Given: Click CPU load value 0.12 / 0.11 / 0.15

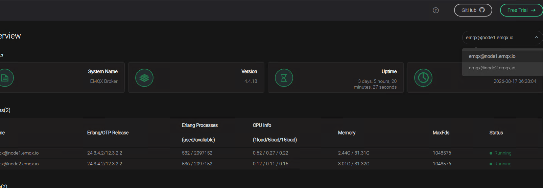Looking at the screenshot, I should (270, 164).
